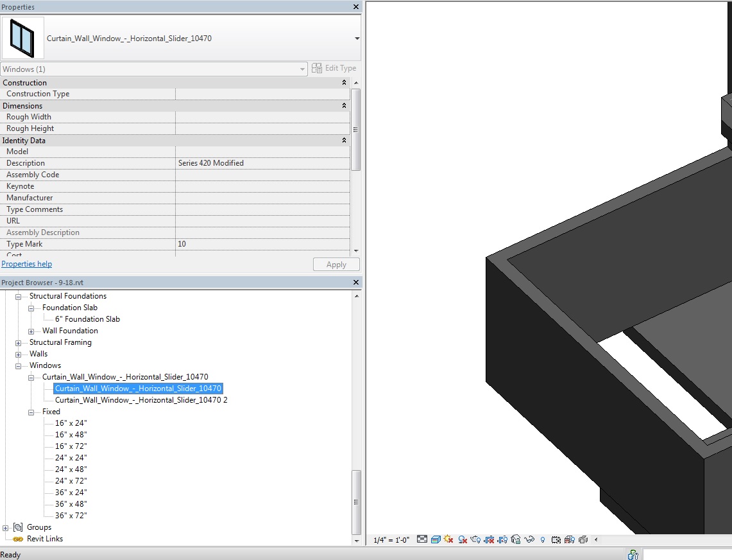Click the Properties panel vertical scrollbar thumb
732x560 pixels.
click(355, 130)
